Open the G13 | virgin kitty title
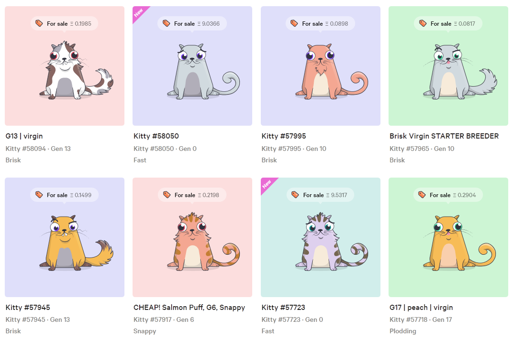Viewport: 513px width, 339px height. pos(24,136)
